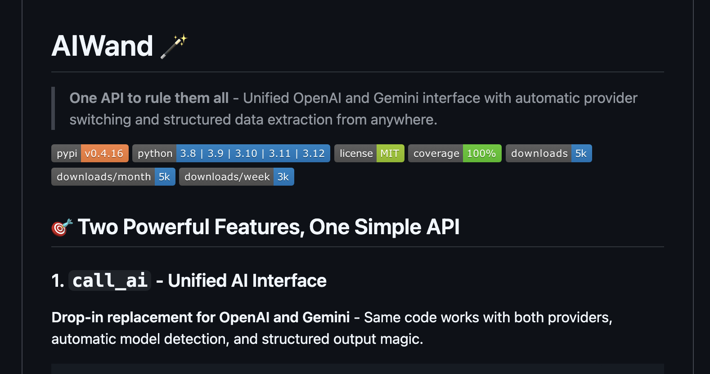Screen dimensions: 710x374
Task: Click the python versions badge
Action: point(231,153)
